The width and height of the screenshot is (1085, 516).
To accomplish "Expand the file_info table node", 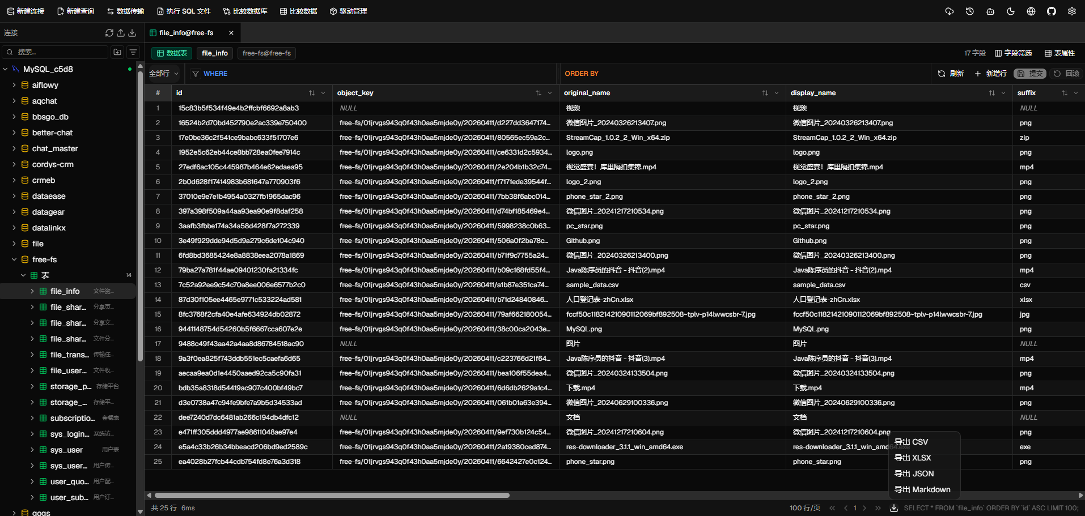I will click(32, 291).
